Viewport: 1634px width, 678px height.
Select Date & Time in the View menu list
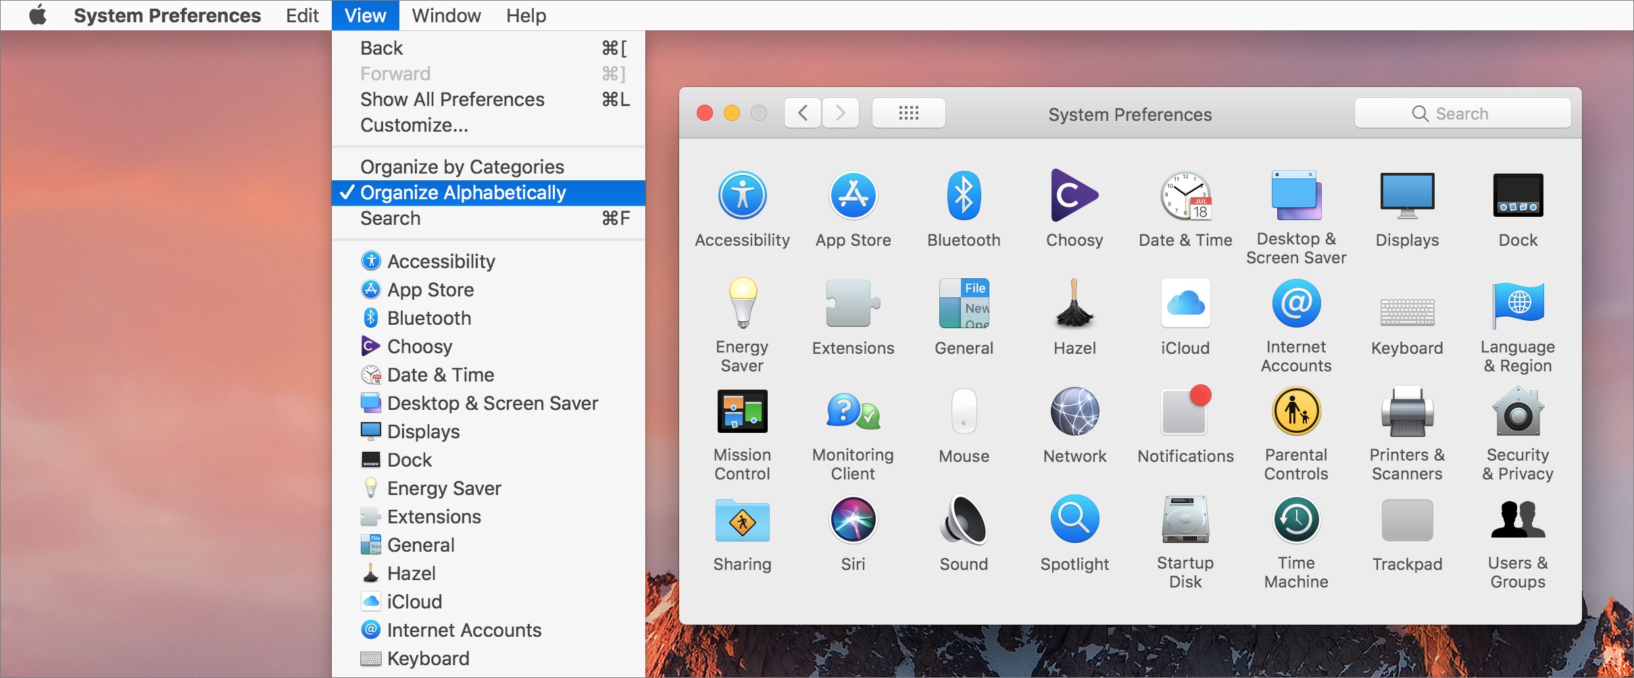[x=489, y=375]
